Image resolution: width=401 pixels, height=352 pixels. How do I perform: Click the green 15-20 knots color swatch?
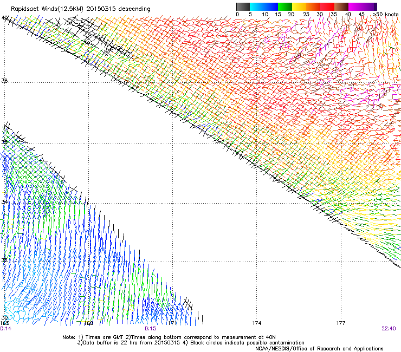285,6
